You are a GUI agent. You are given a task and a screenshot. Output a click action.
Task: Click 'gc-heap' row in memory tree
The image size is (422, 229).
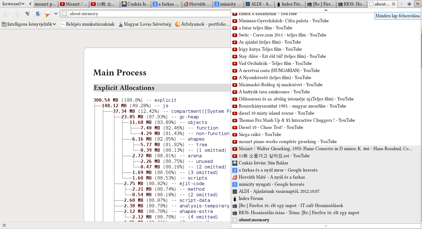[160, 117]
